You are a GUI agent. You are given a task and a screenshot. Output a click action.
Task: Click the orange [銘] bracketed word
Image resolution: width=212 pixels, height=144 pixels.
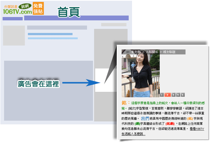pyautogui.click(x=190, y=118)
